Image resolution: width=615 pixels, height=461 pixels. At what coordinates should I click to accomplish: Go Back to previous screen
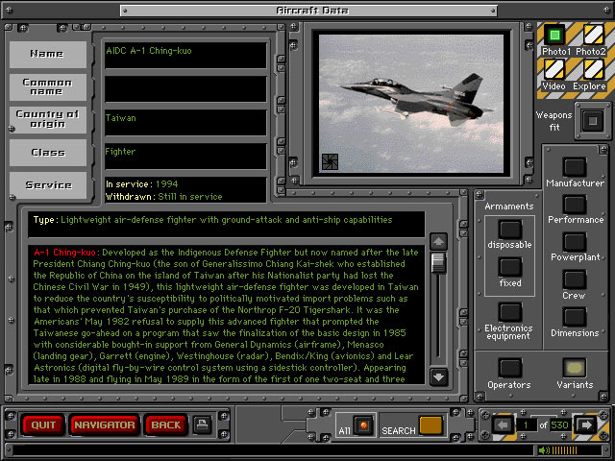click(x=166, y=425)
